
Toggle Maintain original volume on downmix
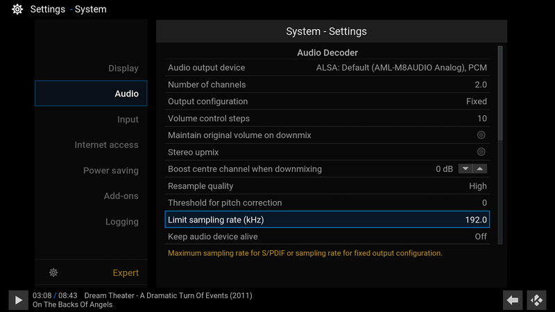pyautogui.click(x=481, y=135)
